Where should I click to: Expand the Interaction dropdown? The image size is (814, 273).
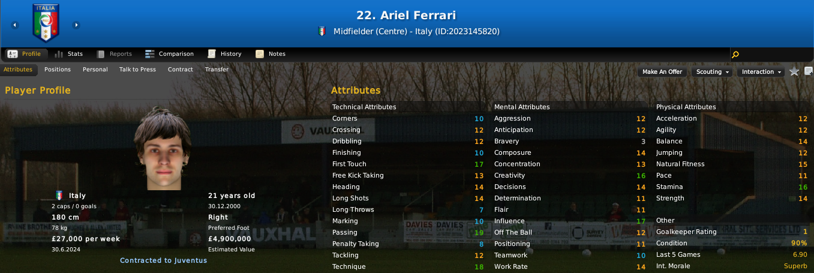(762, 71)
